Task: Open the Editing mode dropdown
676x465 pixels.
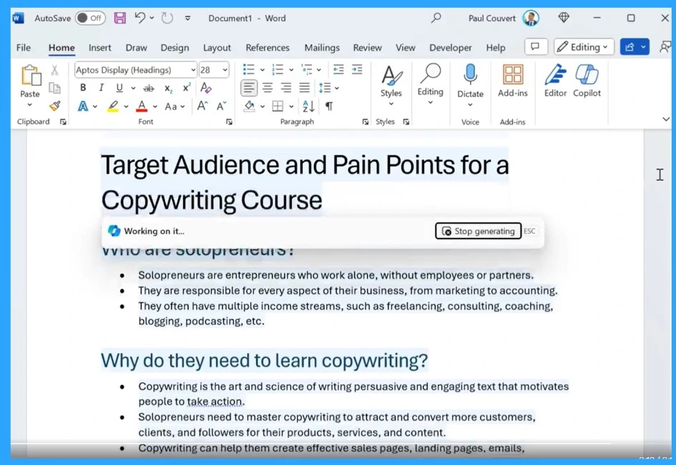Action: (x=584, y=47)
